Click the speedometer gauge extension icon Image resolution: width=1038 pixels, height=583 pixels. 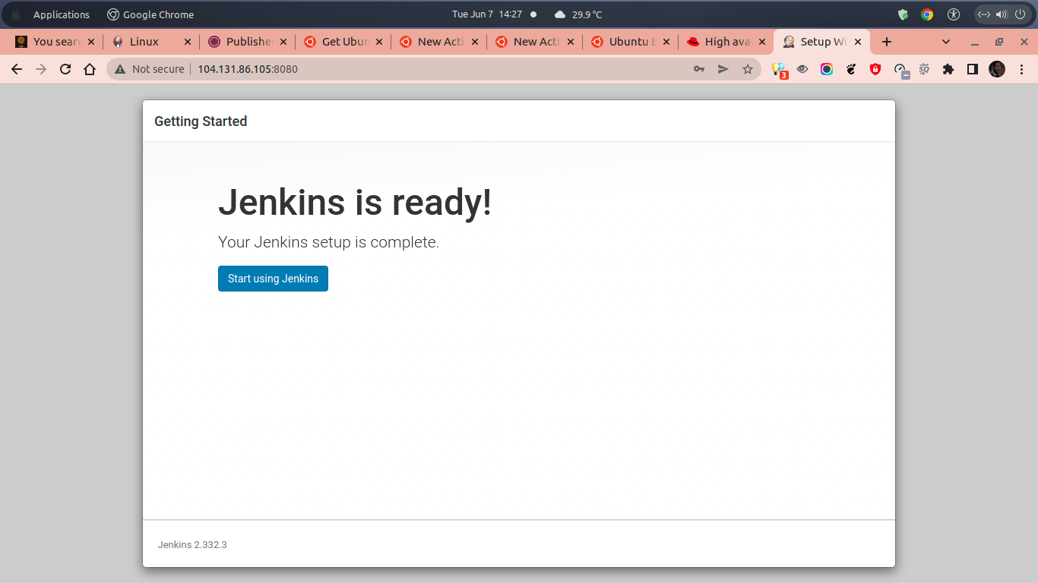[x=900, y=70]
